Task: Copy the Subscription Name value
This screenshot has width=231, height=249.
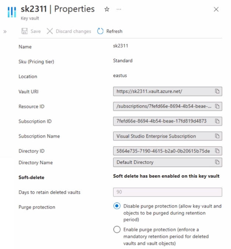Action: [217, 136]
